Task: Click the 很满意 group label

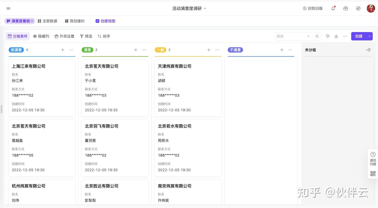Action: pos(16,50)
